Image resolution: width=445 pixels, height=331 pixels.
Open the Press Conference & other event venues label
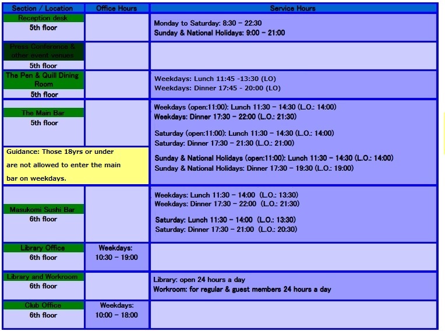point(43,51)
